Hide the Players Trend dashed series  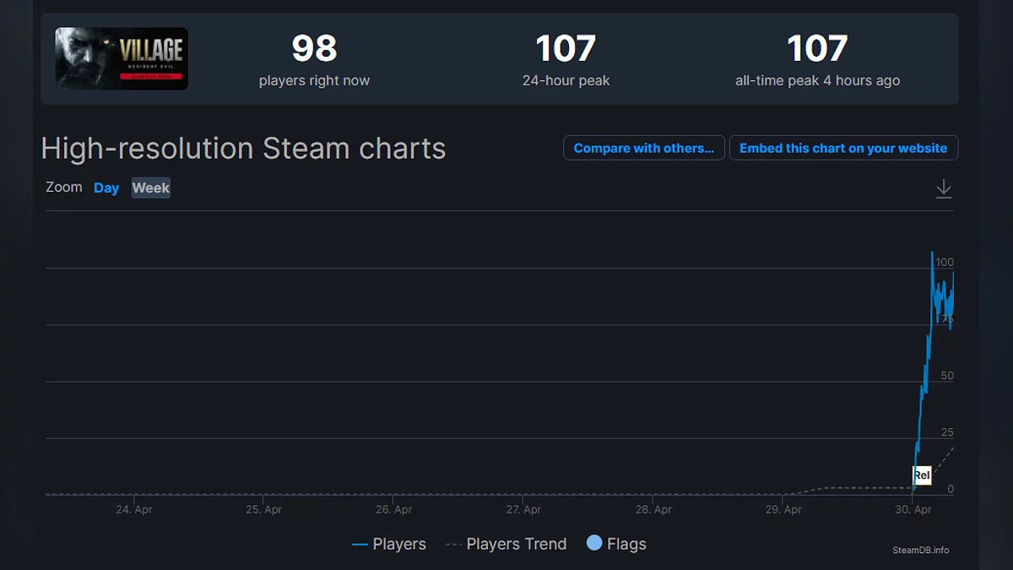click(506, 544)
